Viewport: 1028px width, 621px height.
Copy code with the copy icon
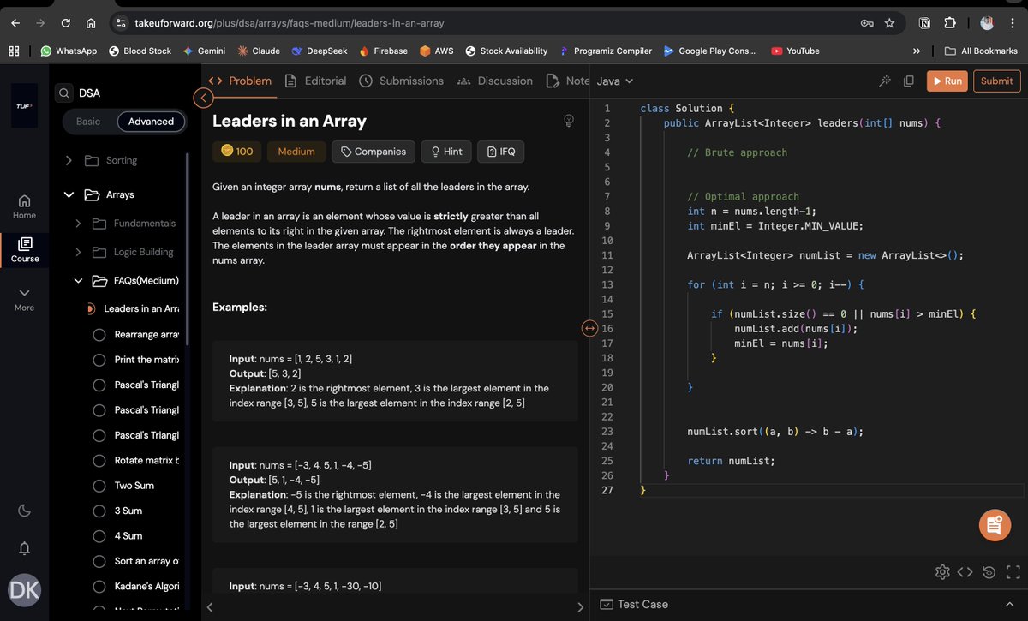[909, 81]
